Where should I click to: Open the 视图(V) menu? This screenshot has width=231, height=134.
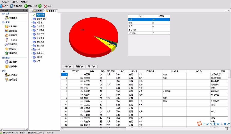15,2
